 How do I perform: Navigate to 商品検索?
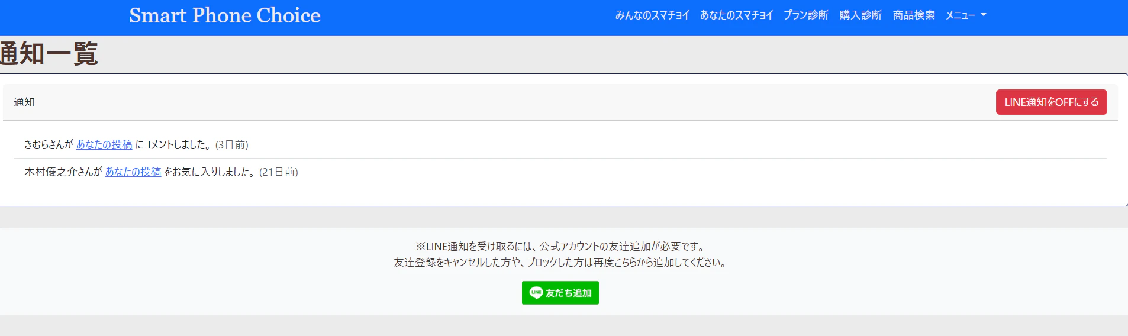point(914,15)
